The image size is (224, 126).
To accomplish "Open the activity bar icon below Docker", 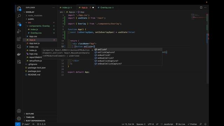I will [x=19, y=62].
